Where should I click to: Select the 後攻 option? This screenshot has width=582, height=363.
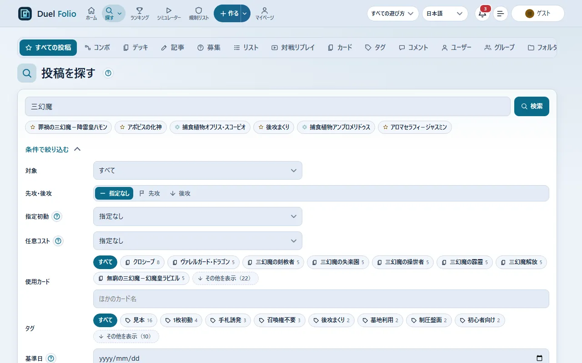click(x=180, y=193)
